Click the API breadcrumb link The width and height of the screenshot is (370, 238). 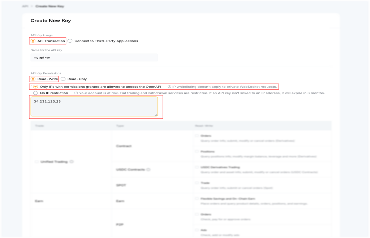(x=24, y=7)
